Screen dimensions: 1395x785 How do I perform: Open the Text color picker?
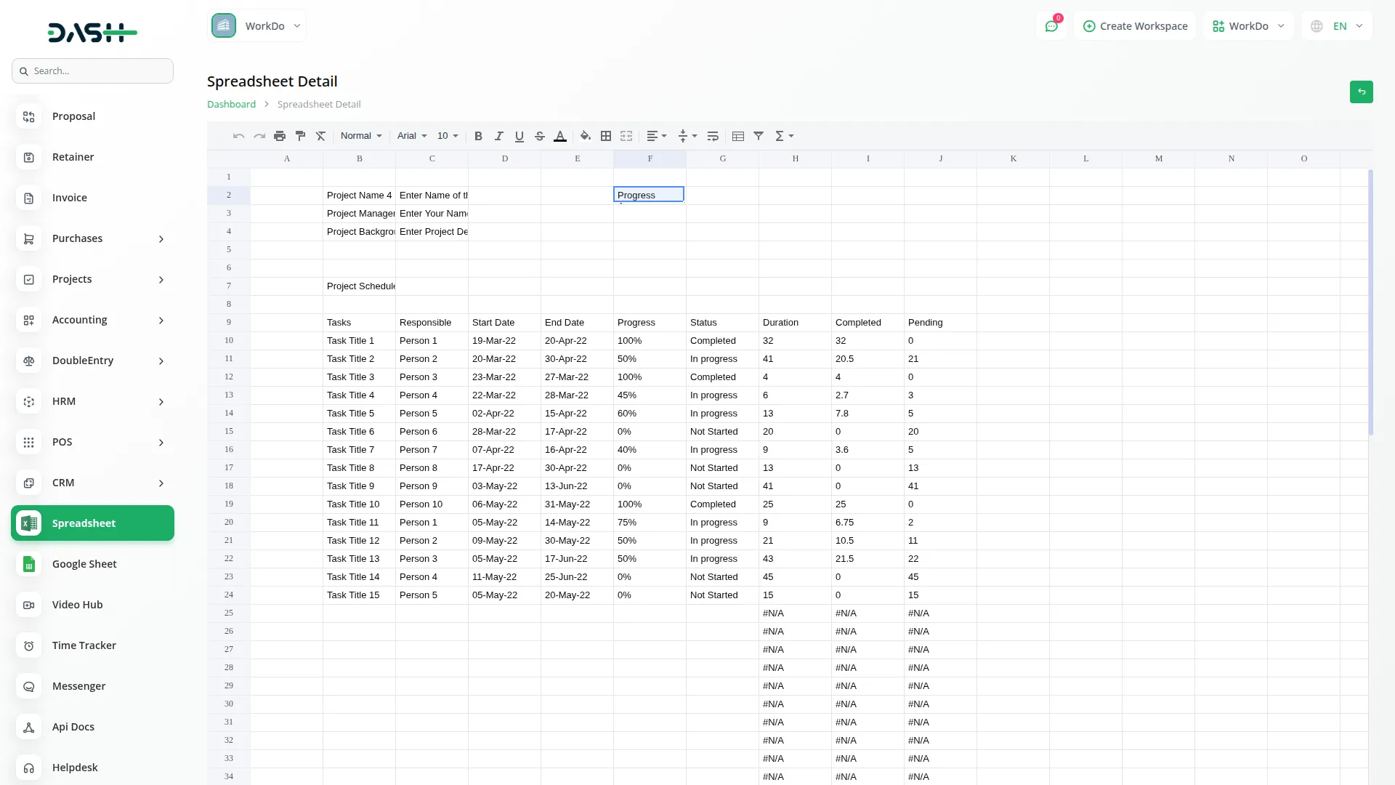(560, 136)
